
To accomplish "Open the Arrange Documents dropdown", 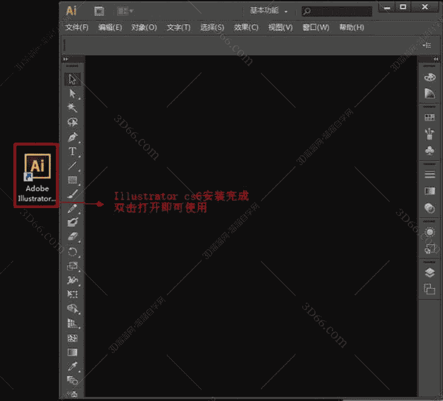I will click(126, 12).
